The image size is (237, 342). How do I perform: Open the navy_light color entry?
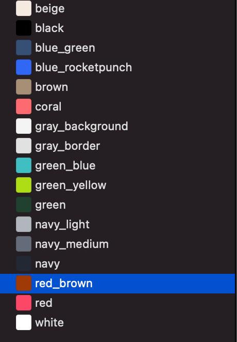(x=117, y=224)
